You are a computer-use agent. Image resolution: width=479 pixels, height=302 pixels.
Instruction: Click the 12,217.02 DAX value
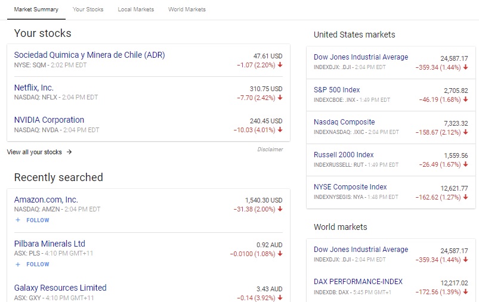click(455, 283)
